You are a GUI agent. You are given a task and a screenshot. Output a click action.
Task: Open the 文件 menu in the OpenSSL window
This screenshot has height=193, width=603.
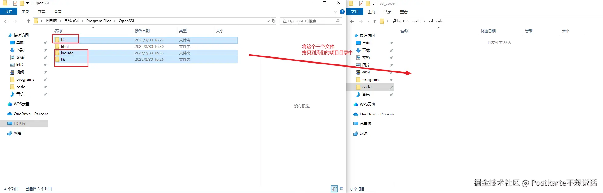coord(9,11)
